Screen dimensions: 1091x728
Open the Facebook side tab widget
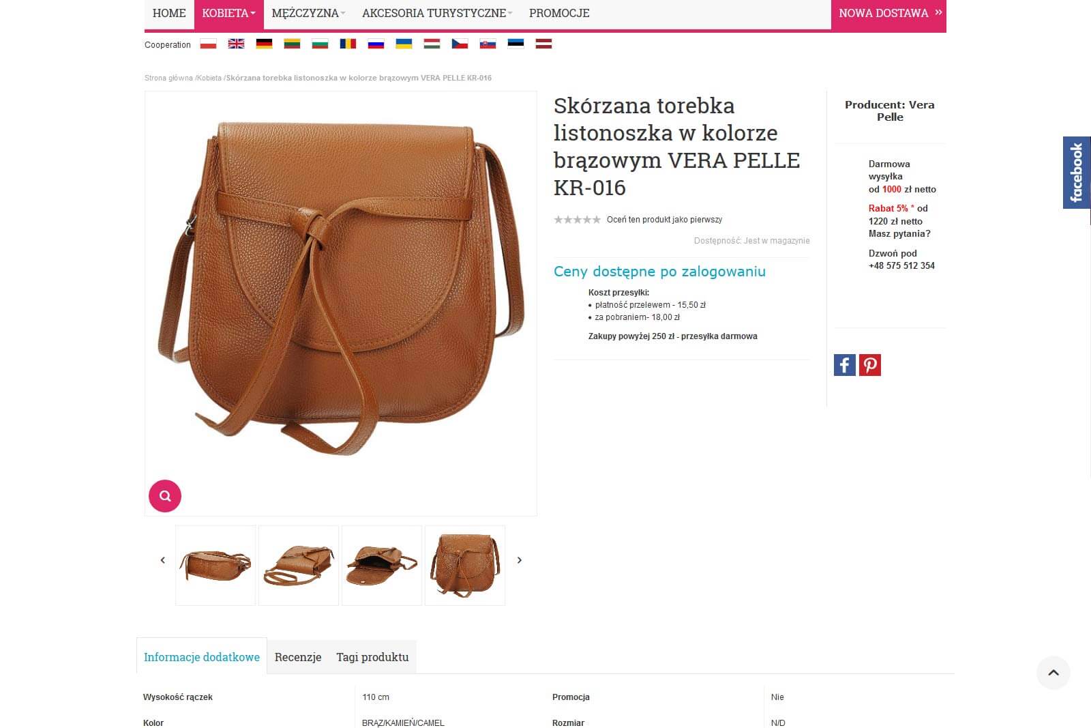[1077, 173]
